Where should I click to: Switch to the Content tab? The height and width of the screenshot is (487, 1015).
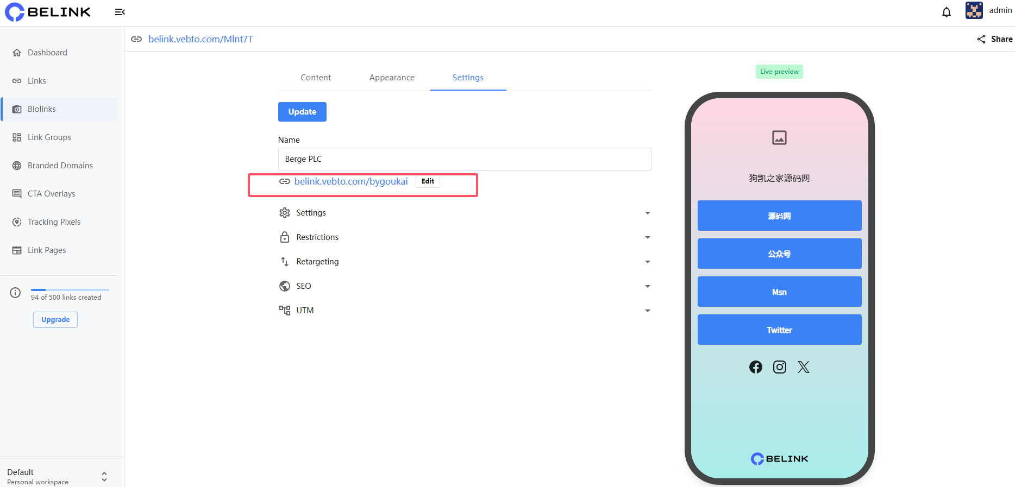click(316, 78)
